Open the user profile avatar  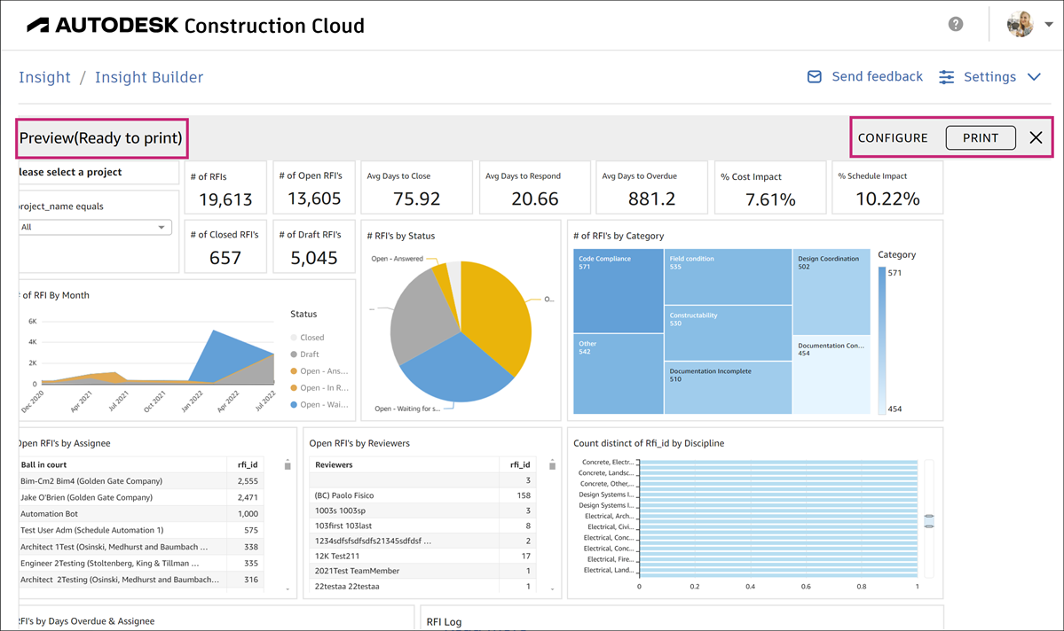(1020, 25)
